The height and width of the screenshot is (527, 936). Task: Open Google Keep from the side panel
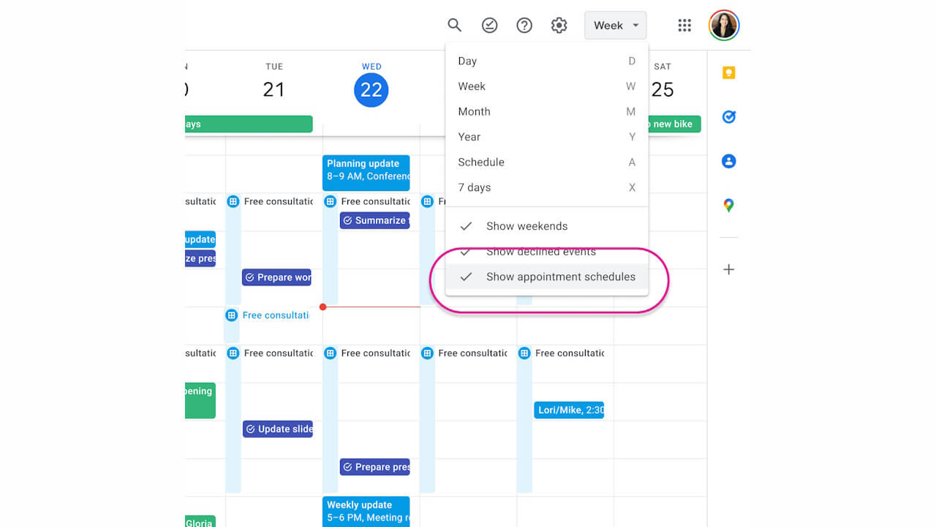[x=728, y=72]
